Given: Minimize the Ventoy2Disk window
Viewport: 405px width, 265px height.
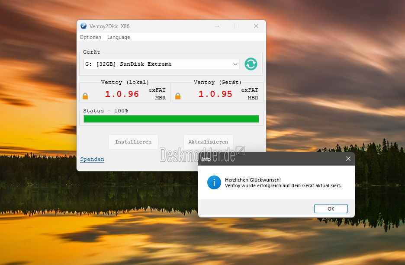Looking at the screenshot, I should click(217, 26).
